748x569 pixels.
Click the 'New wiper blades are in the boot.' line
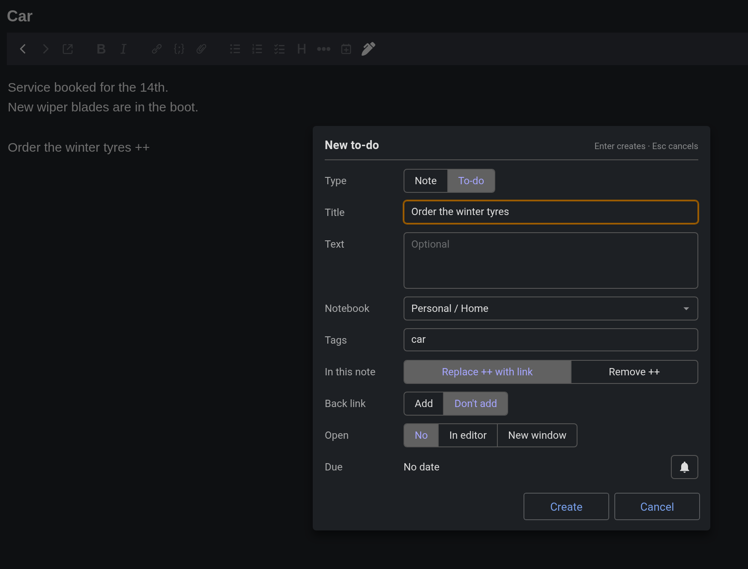tap(103, 107)
